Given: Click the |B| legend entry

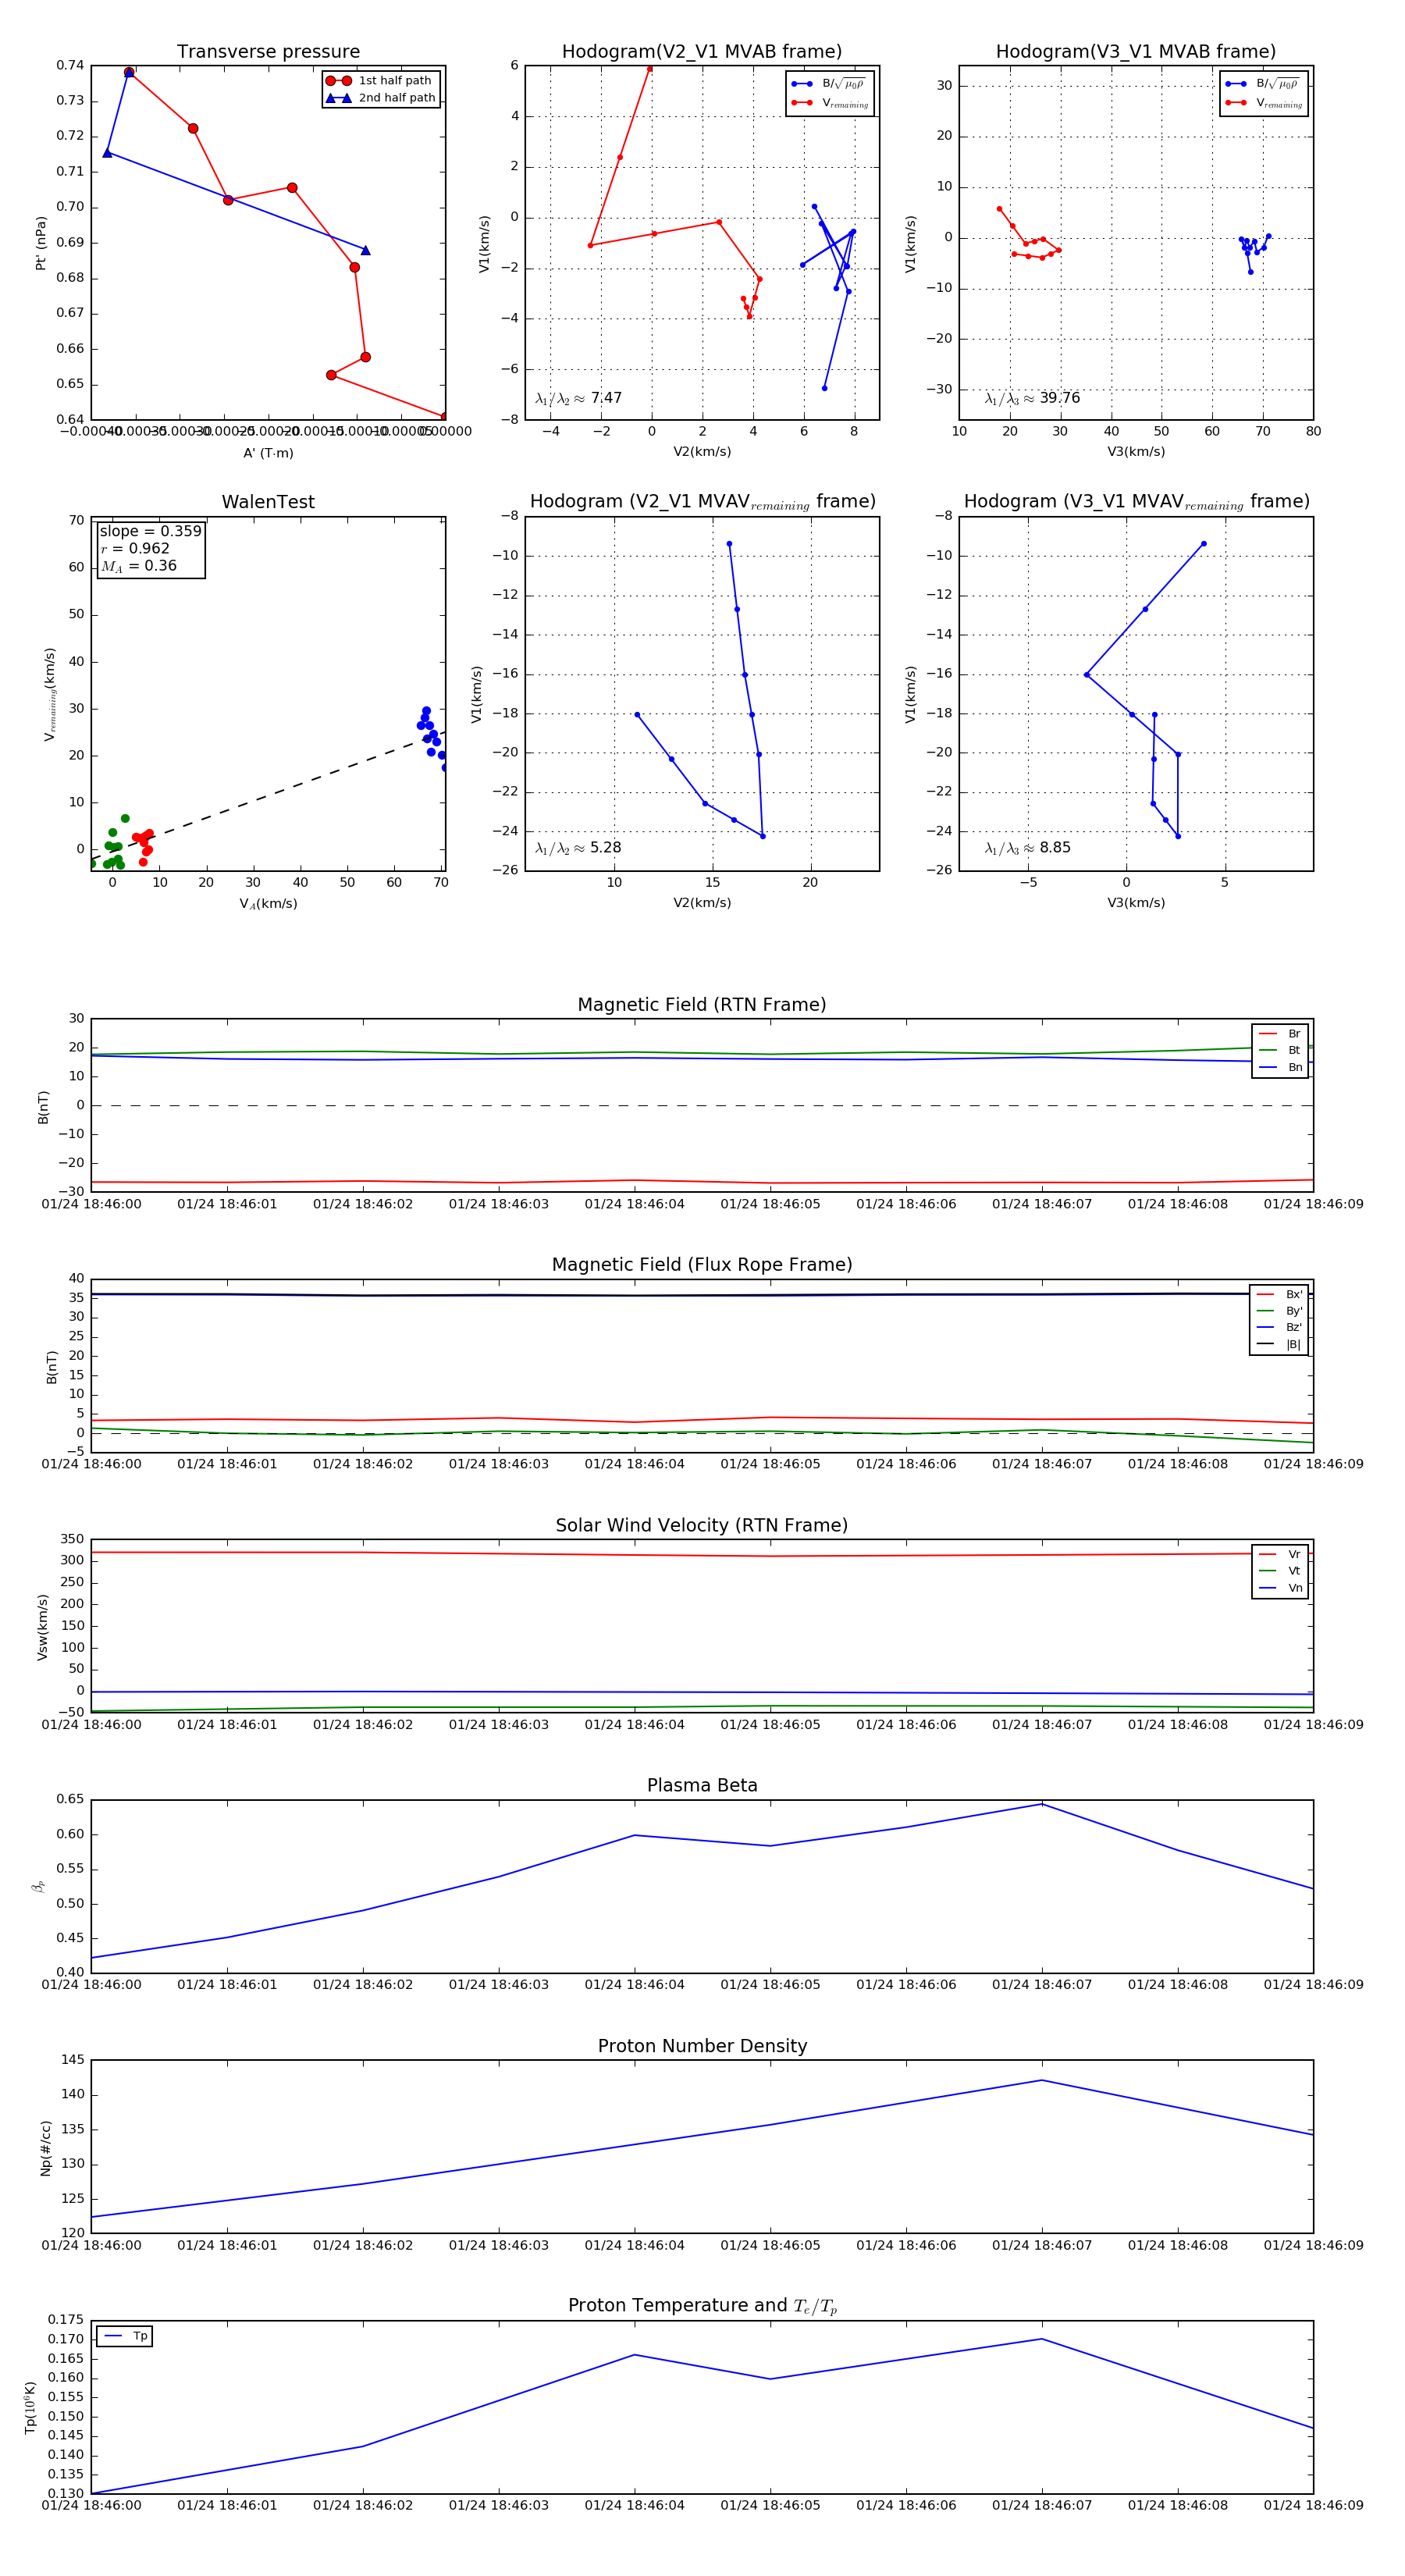Looking at the screenshot, I should coord(1279,1344).
